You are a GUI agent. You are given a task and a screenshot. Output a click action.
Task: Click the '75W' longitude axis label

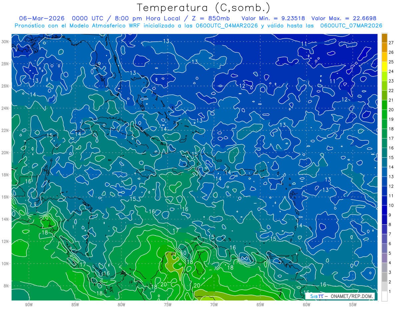pyautogui.click(x=168, y=305)
